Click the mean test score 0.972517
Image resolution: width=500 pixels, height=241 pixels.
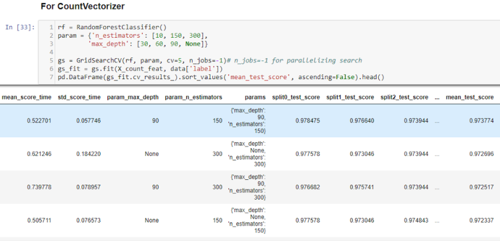(481, 187)
